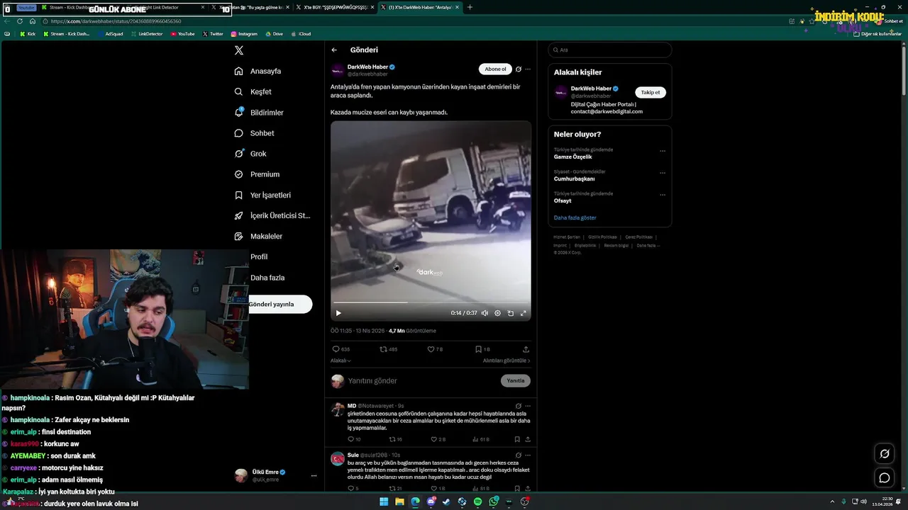Click Grok icon on Sule's reply
The width and height of the screenshot is (908, 510).
[519, 455]
